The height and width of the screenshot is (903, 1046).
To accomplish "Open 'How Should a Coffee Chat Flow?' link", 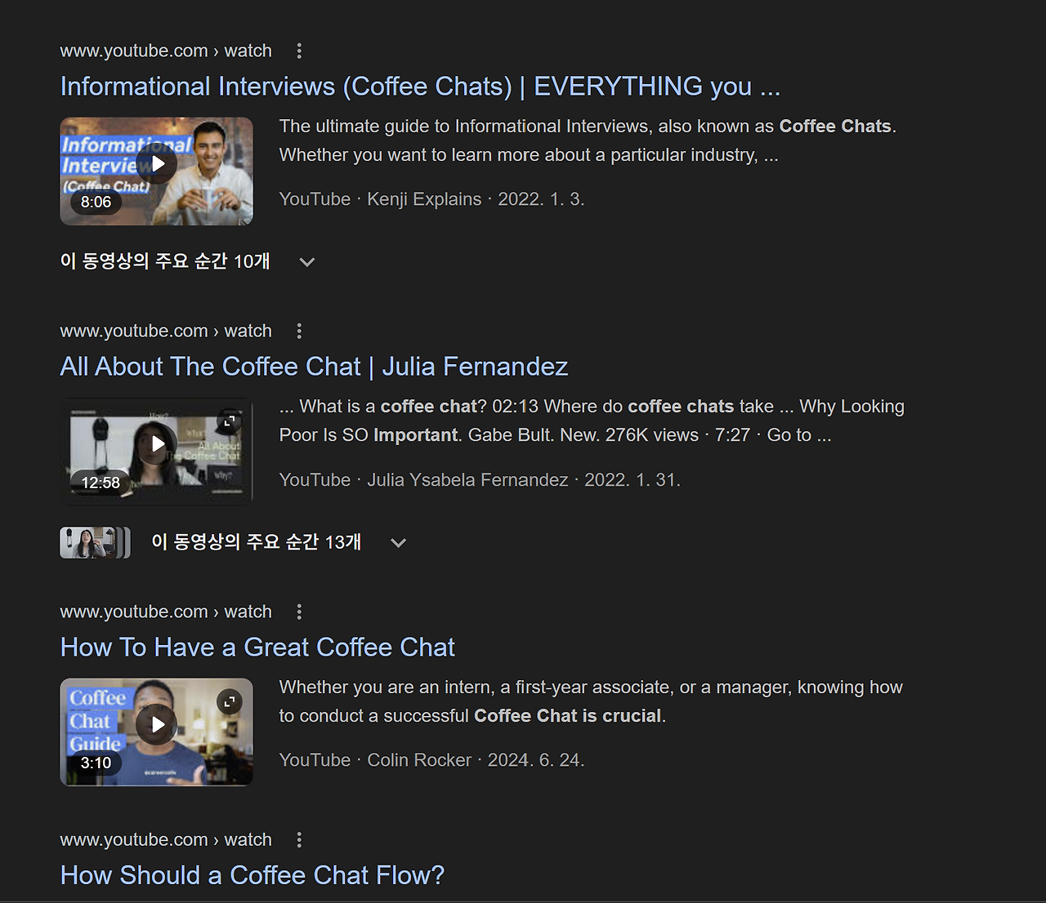I will pyautogui.click(x=253, y=875).
